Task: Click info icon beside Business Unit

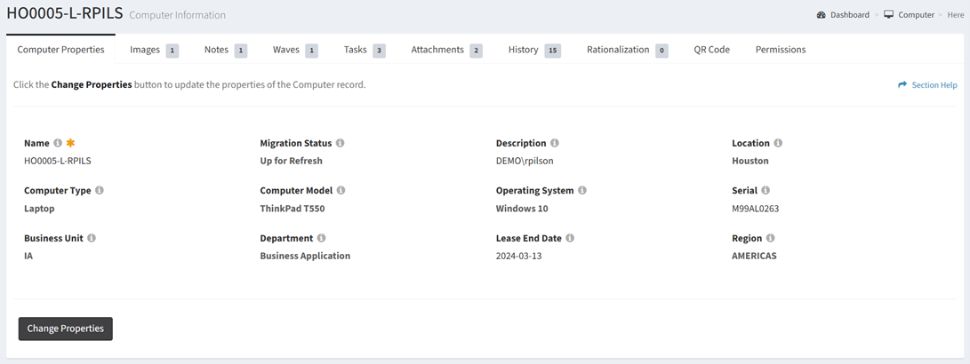Action: point(92,239)
